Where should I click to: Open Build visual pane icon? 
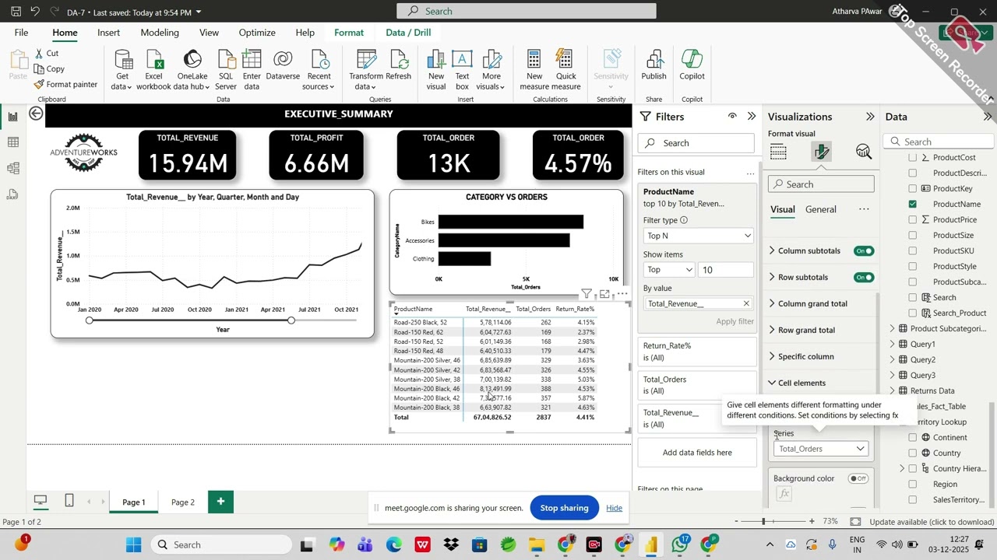pyautogui.click(x=778, y=152)
